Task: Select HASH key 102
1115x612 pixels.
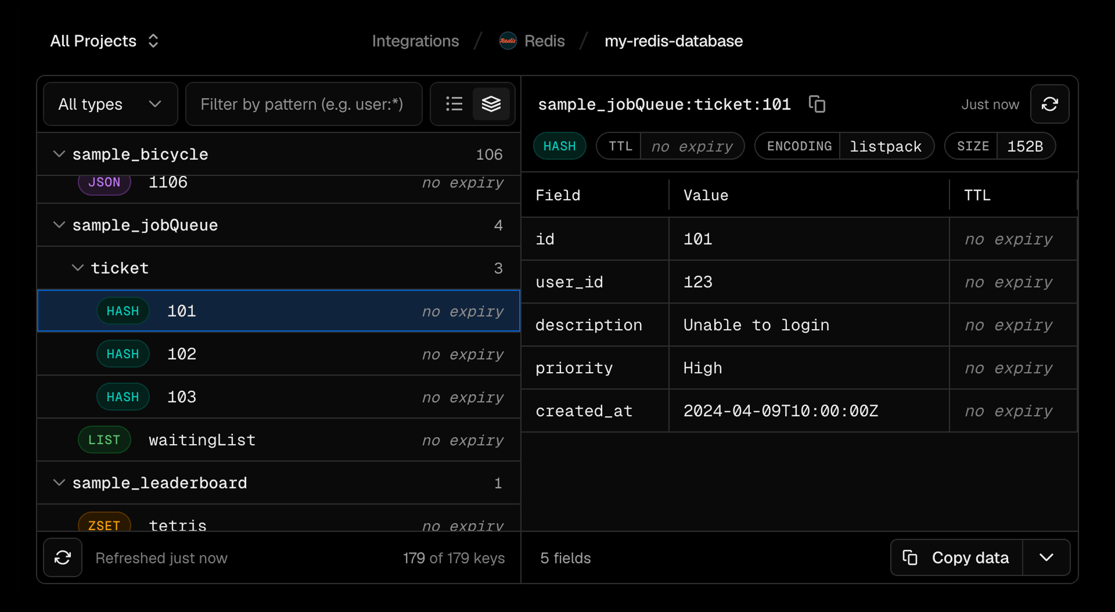Action: coord(279,354)
